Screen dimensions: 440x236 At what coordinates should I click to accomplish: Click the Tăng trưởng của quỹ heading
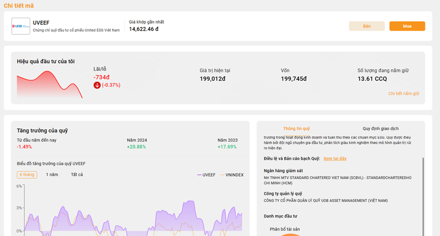[x=42, y=130]
